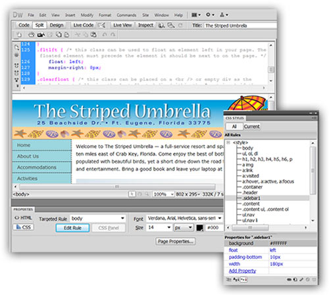
Task: Toggle Live Code mode
Action: click(84, 25)
